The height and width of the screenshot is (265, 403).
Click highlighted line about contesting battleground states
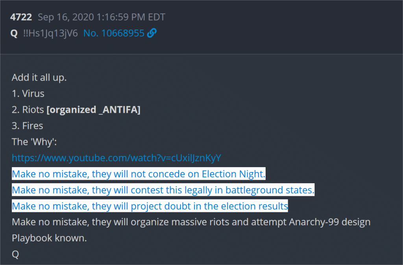point(163,190)
